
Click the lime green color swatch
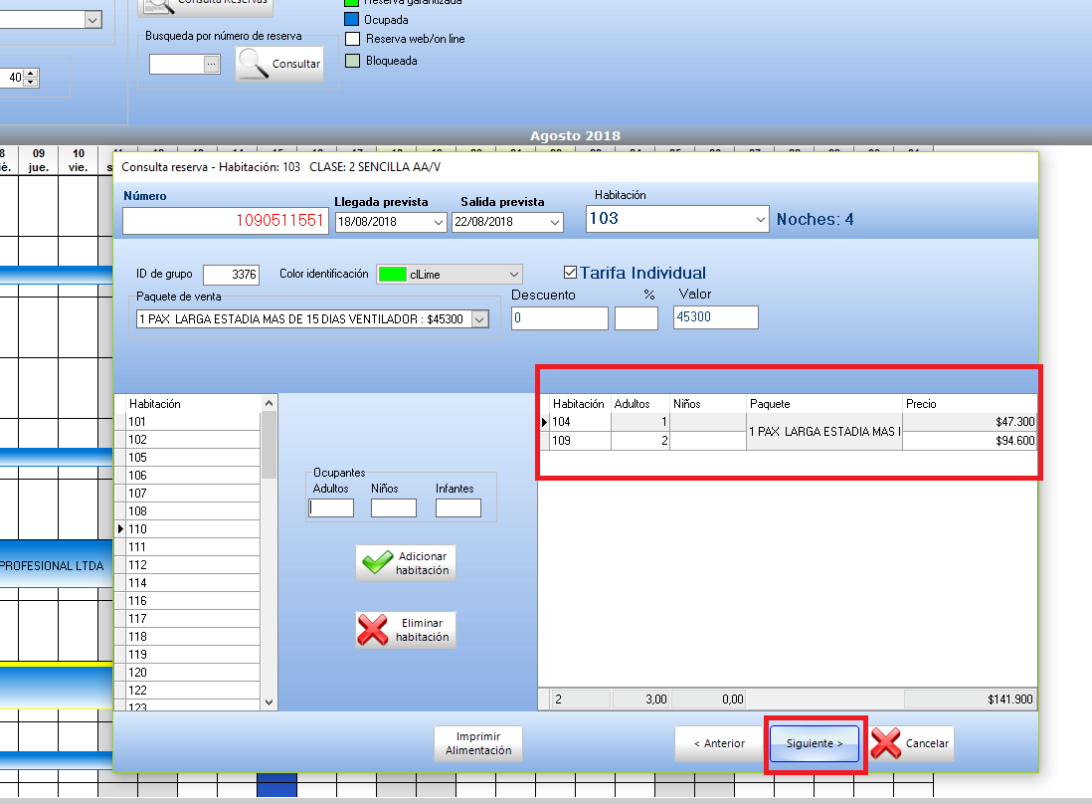click(x=392, y=275)
